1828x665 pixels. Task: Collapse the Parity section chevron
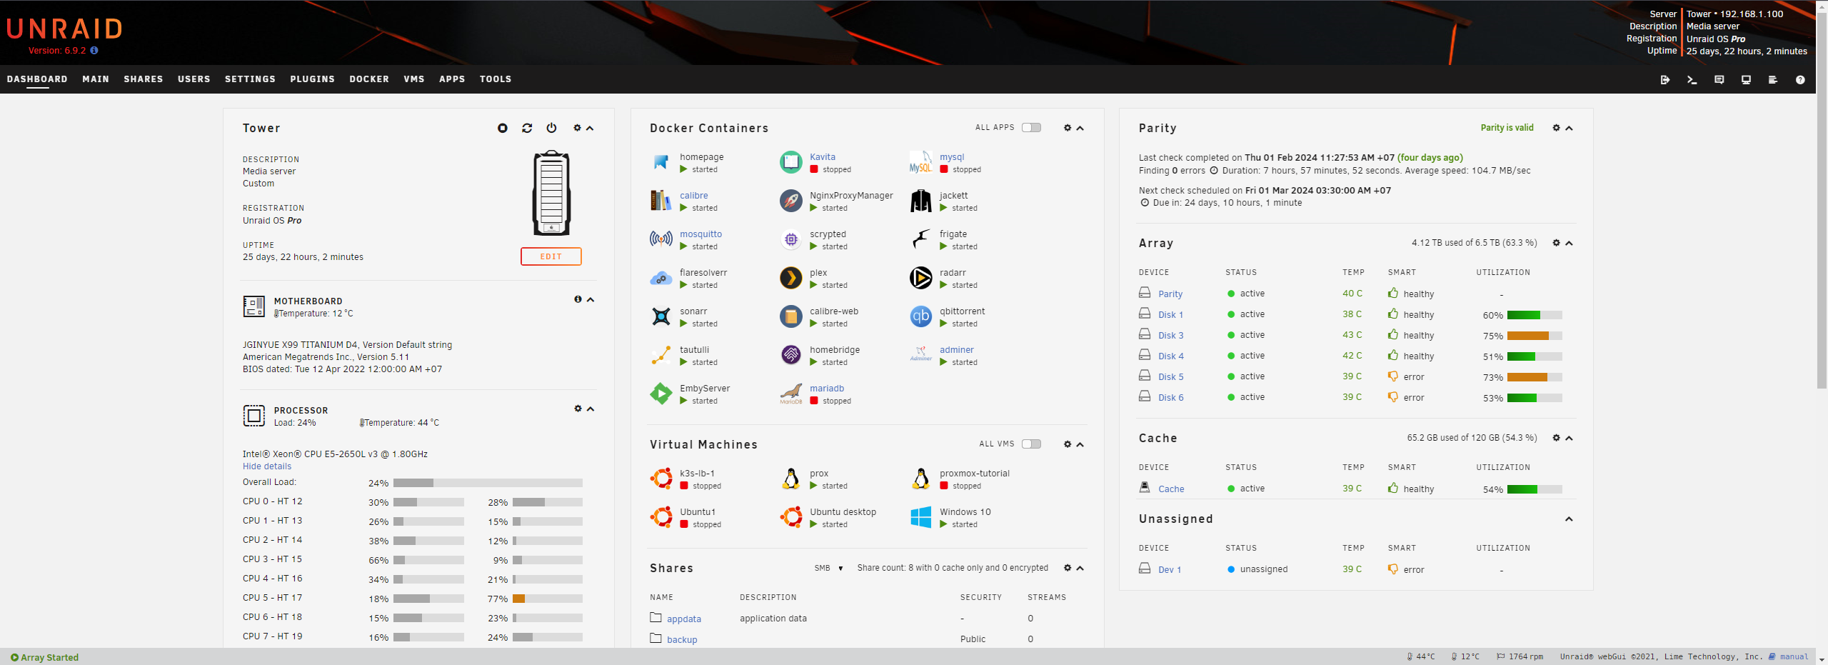[1570, 129]
